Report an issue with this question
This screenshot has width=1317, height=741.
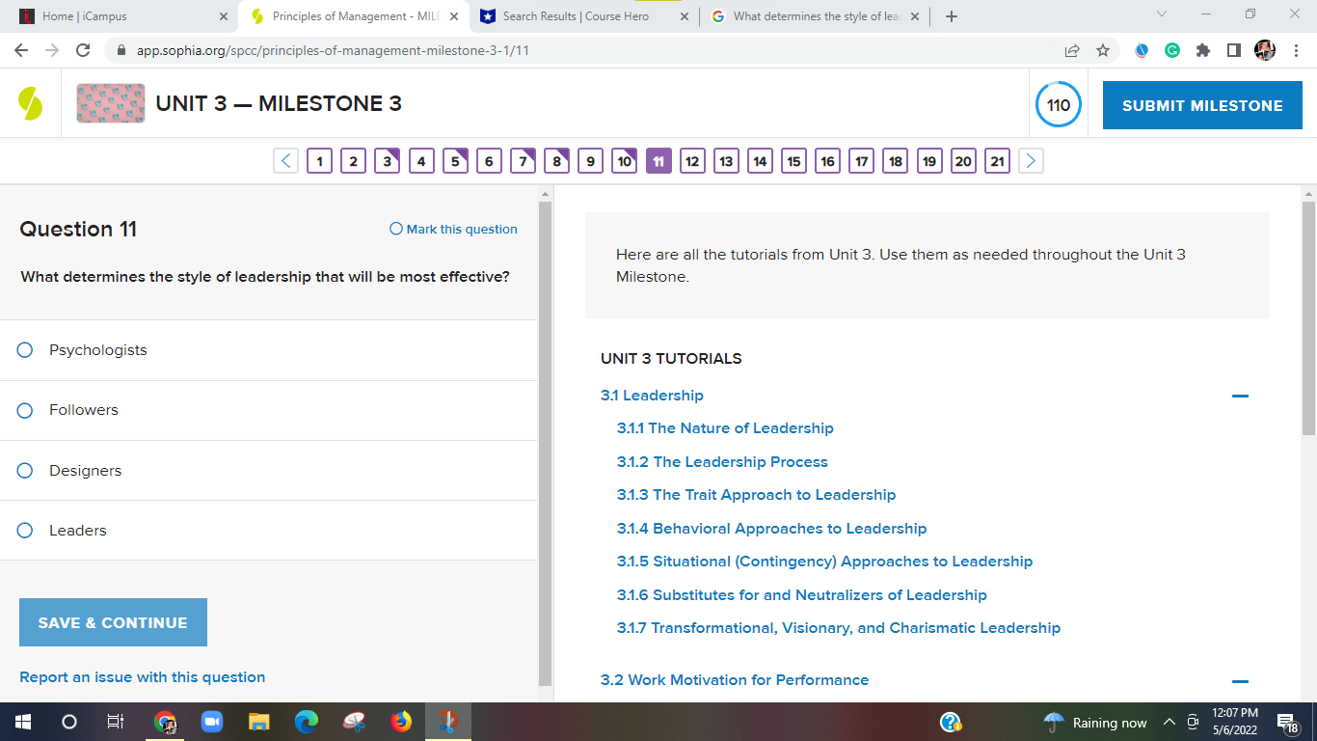(143, 677)
